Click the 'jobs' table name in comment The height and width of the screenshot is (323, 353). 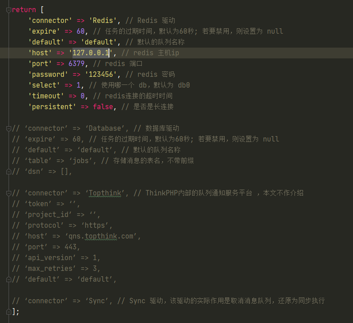point(80,161)
